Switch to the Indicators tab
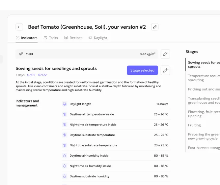This screenshot has width=220, height=185. (x=27, y=38)
